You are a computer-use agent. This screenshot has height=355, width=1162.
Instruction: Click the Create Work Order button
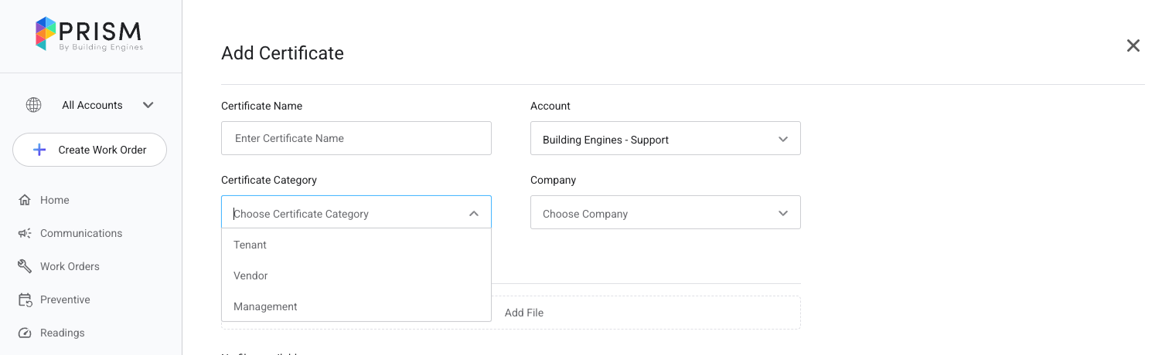(90, 150)
